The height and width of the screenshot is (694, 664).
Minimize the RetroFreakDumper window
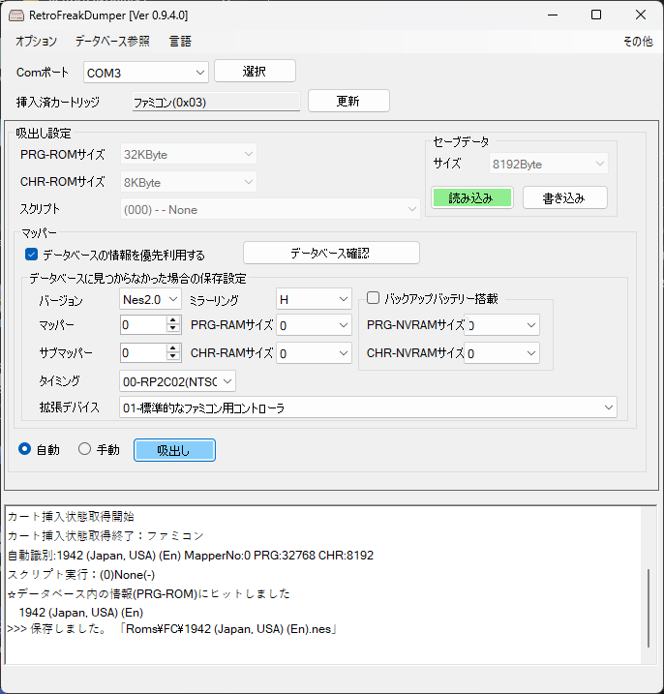click(553, 15)
